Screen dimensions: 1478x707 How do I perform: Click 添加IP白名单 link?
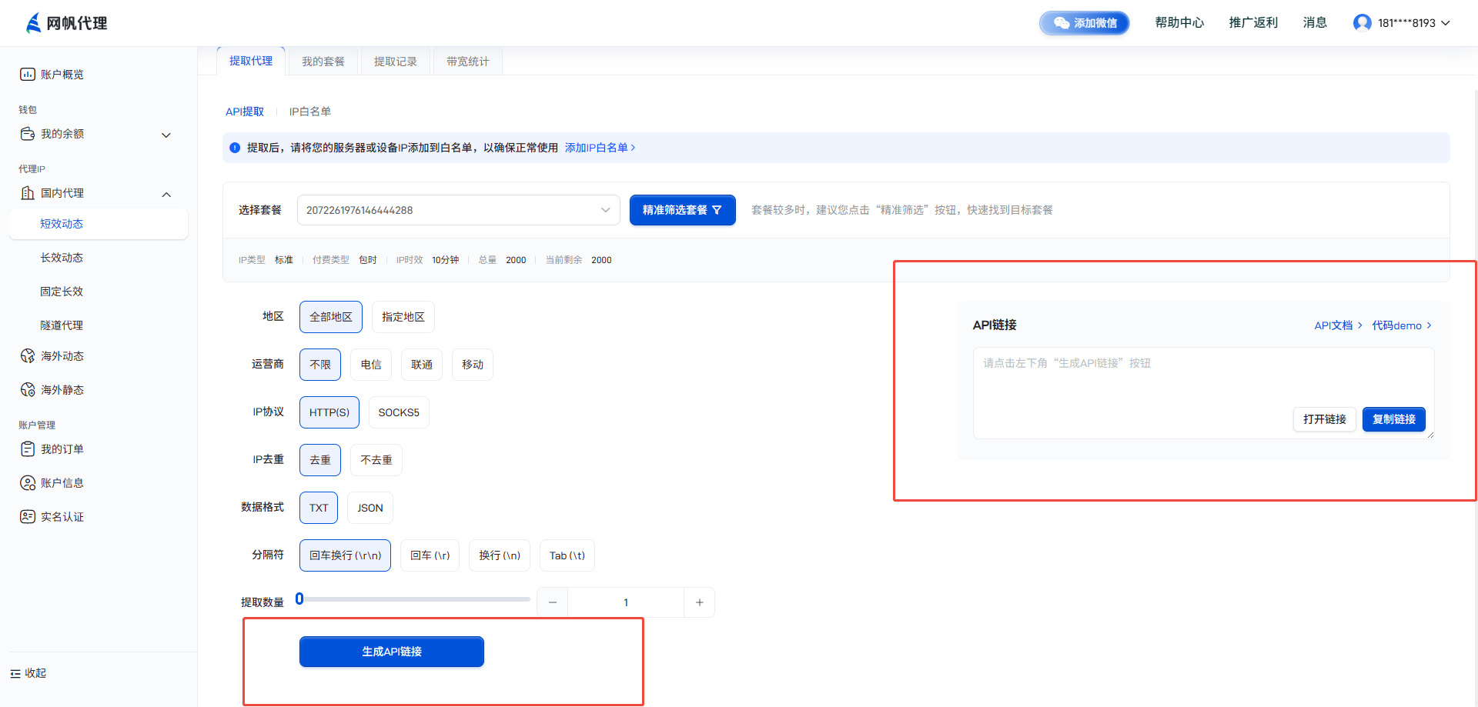pos(600,148)
